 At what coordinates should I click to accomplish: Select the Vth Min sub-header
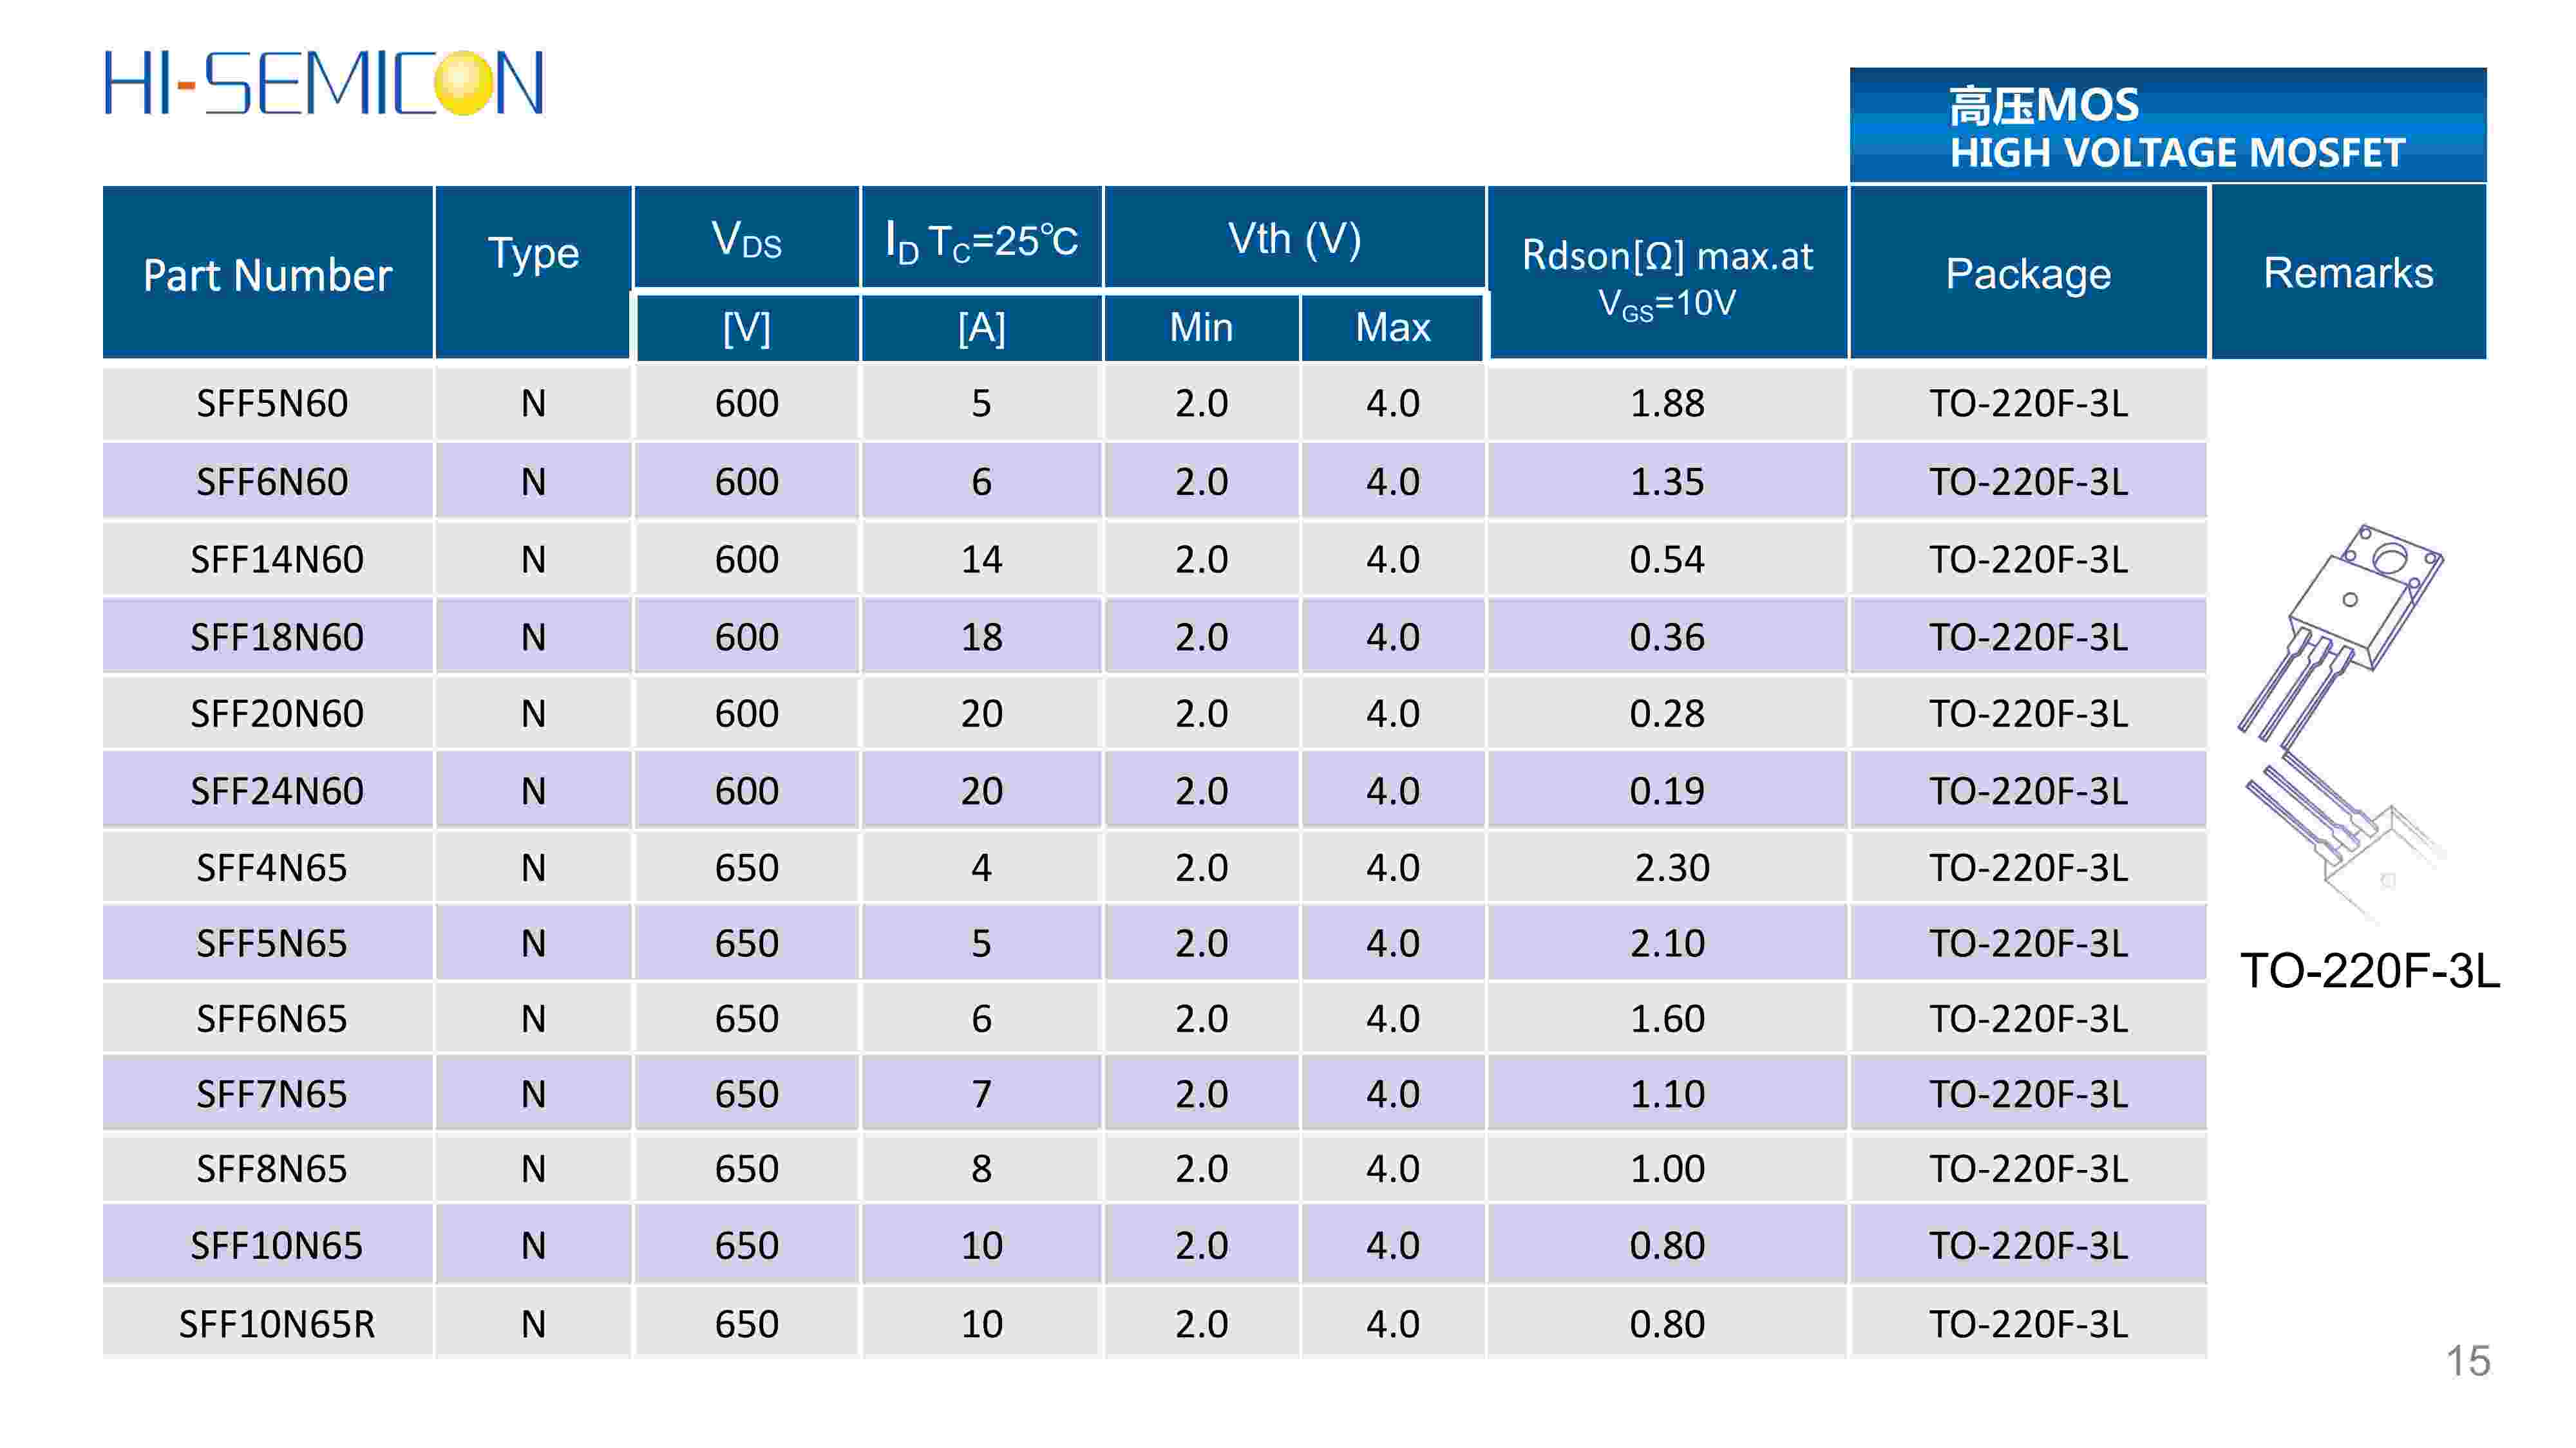[x=1201, y=328]
